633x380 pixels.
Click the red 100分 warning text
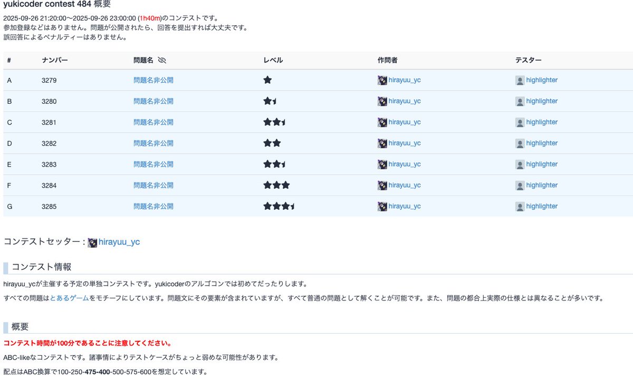click(87, 343)
